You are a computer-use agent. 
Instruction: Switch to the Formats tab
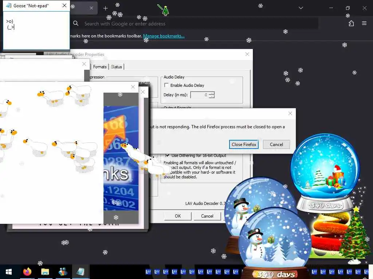tap(100, 67)
